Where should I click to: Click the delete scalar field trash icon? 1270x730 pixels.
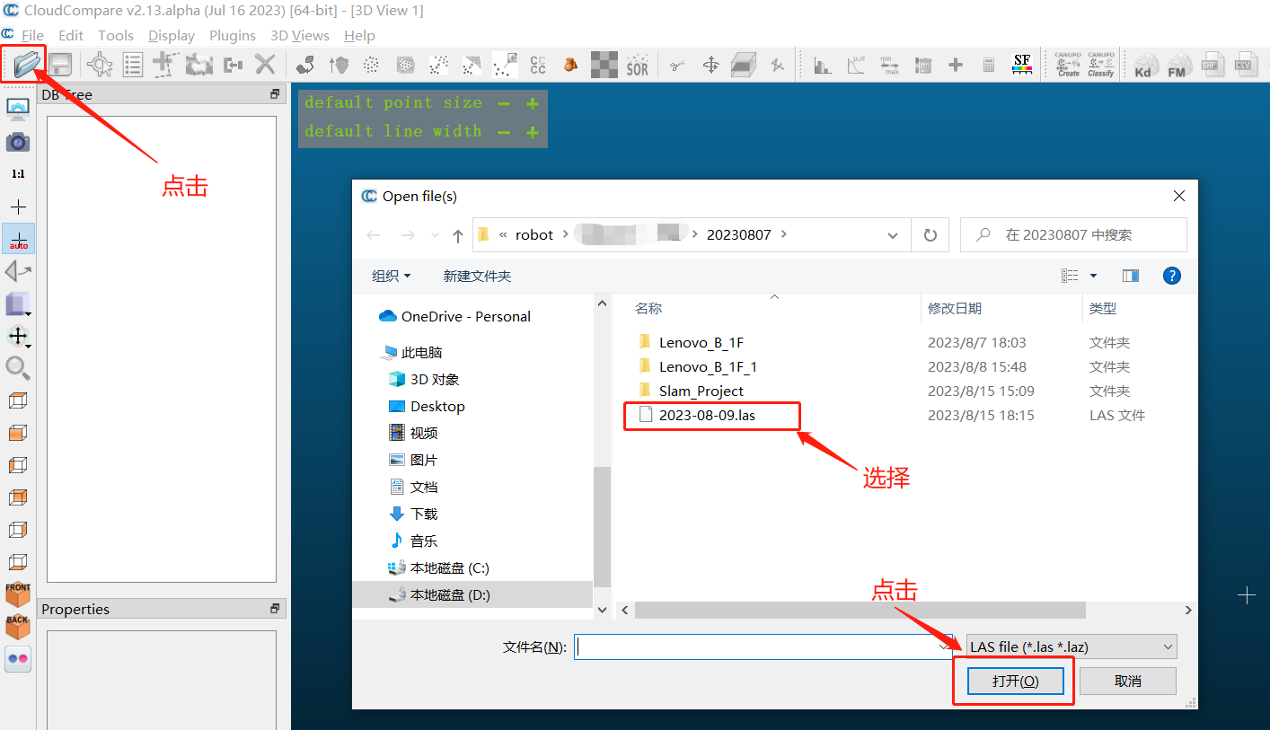pos(922,65)
